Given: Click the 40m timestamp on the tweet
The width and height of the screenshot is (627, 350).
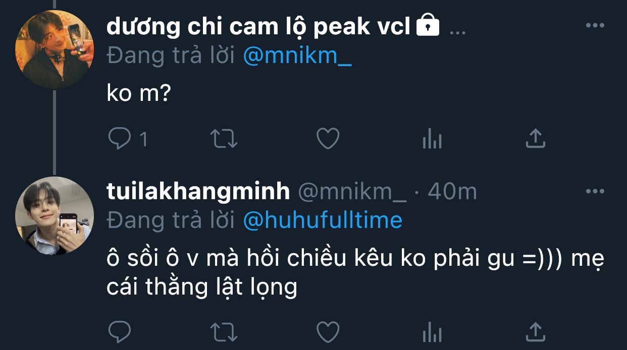Looking at the screenshot, I should click(x=452, y=192).
